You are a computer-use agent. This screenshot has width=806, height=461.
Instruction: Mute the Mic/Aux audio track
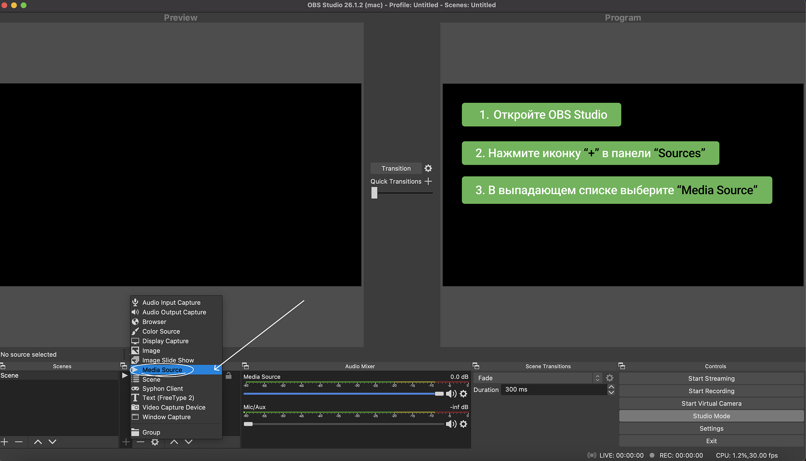(x=451, y=424)
